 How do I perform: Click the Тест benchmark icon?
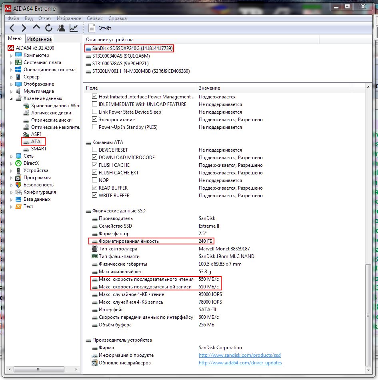tap(18, 206)
